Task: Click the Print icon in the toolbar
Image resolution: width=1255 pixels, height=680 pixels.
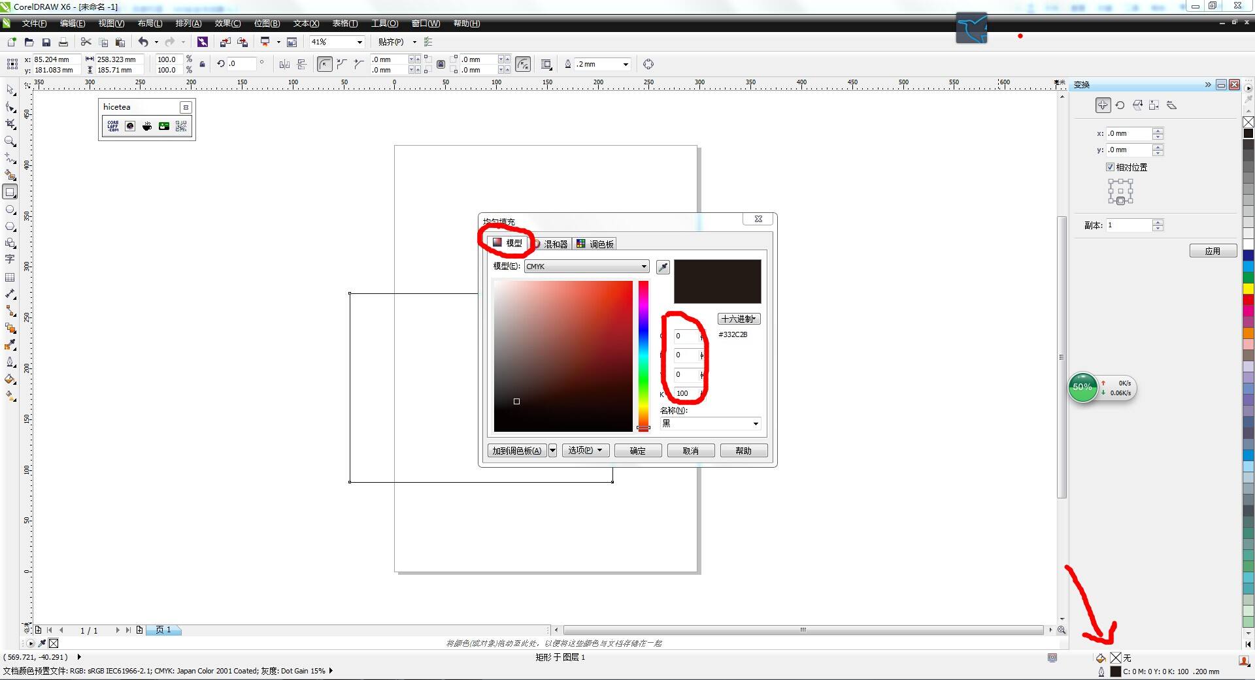Action: click(x=63, y=42)
